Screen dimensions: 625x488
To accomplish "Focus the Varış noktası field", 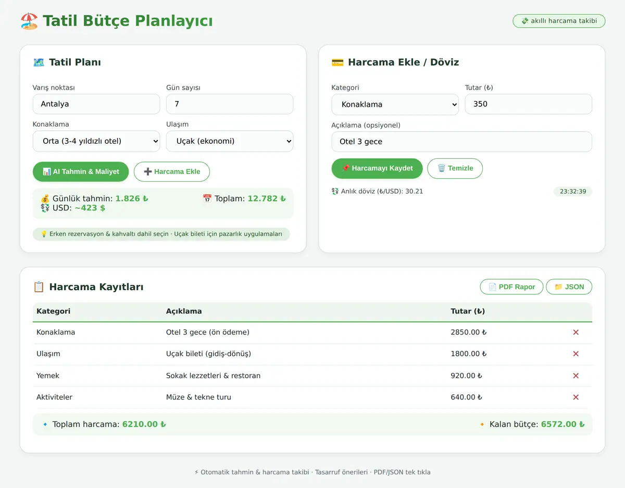I will point(96,104).
